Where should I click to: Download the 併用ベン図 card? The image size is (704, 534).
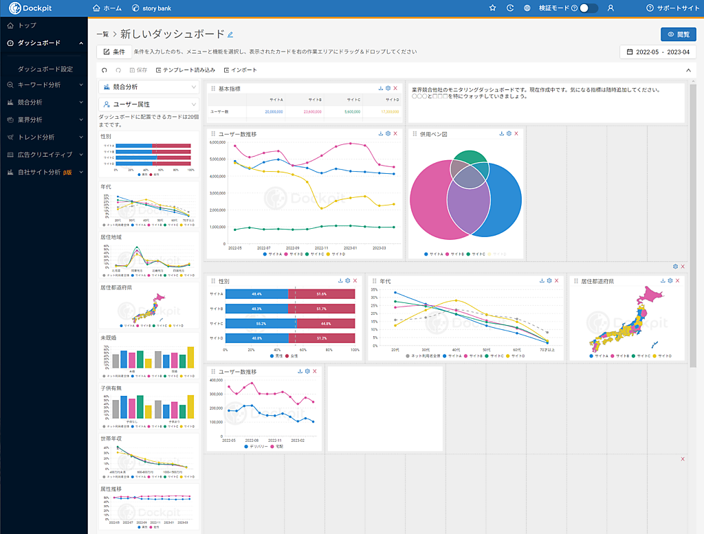click(500, 134)
